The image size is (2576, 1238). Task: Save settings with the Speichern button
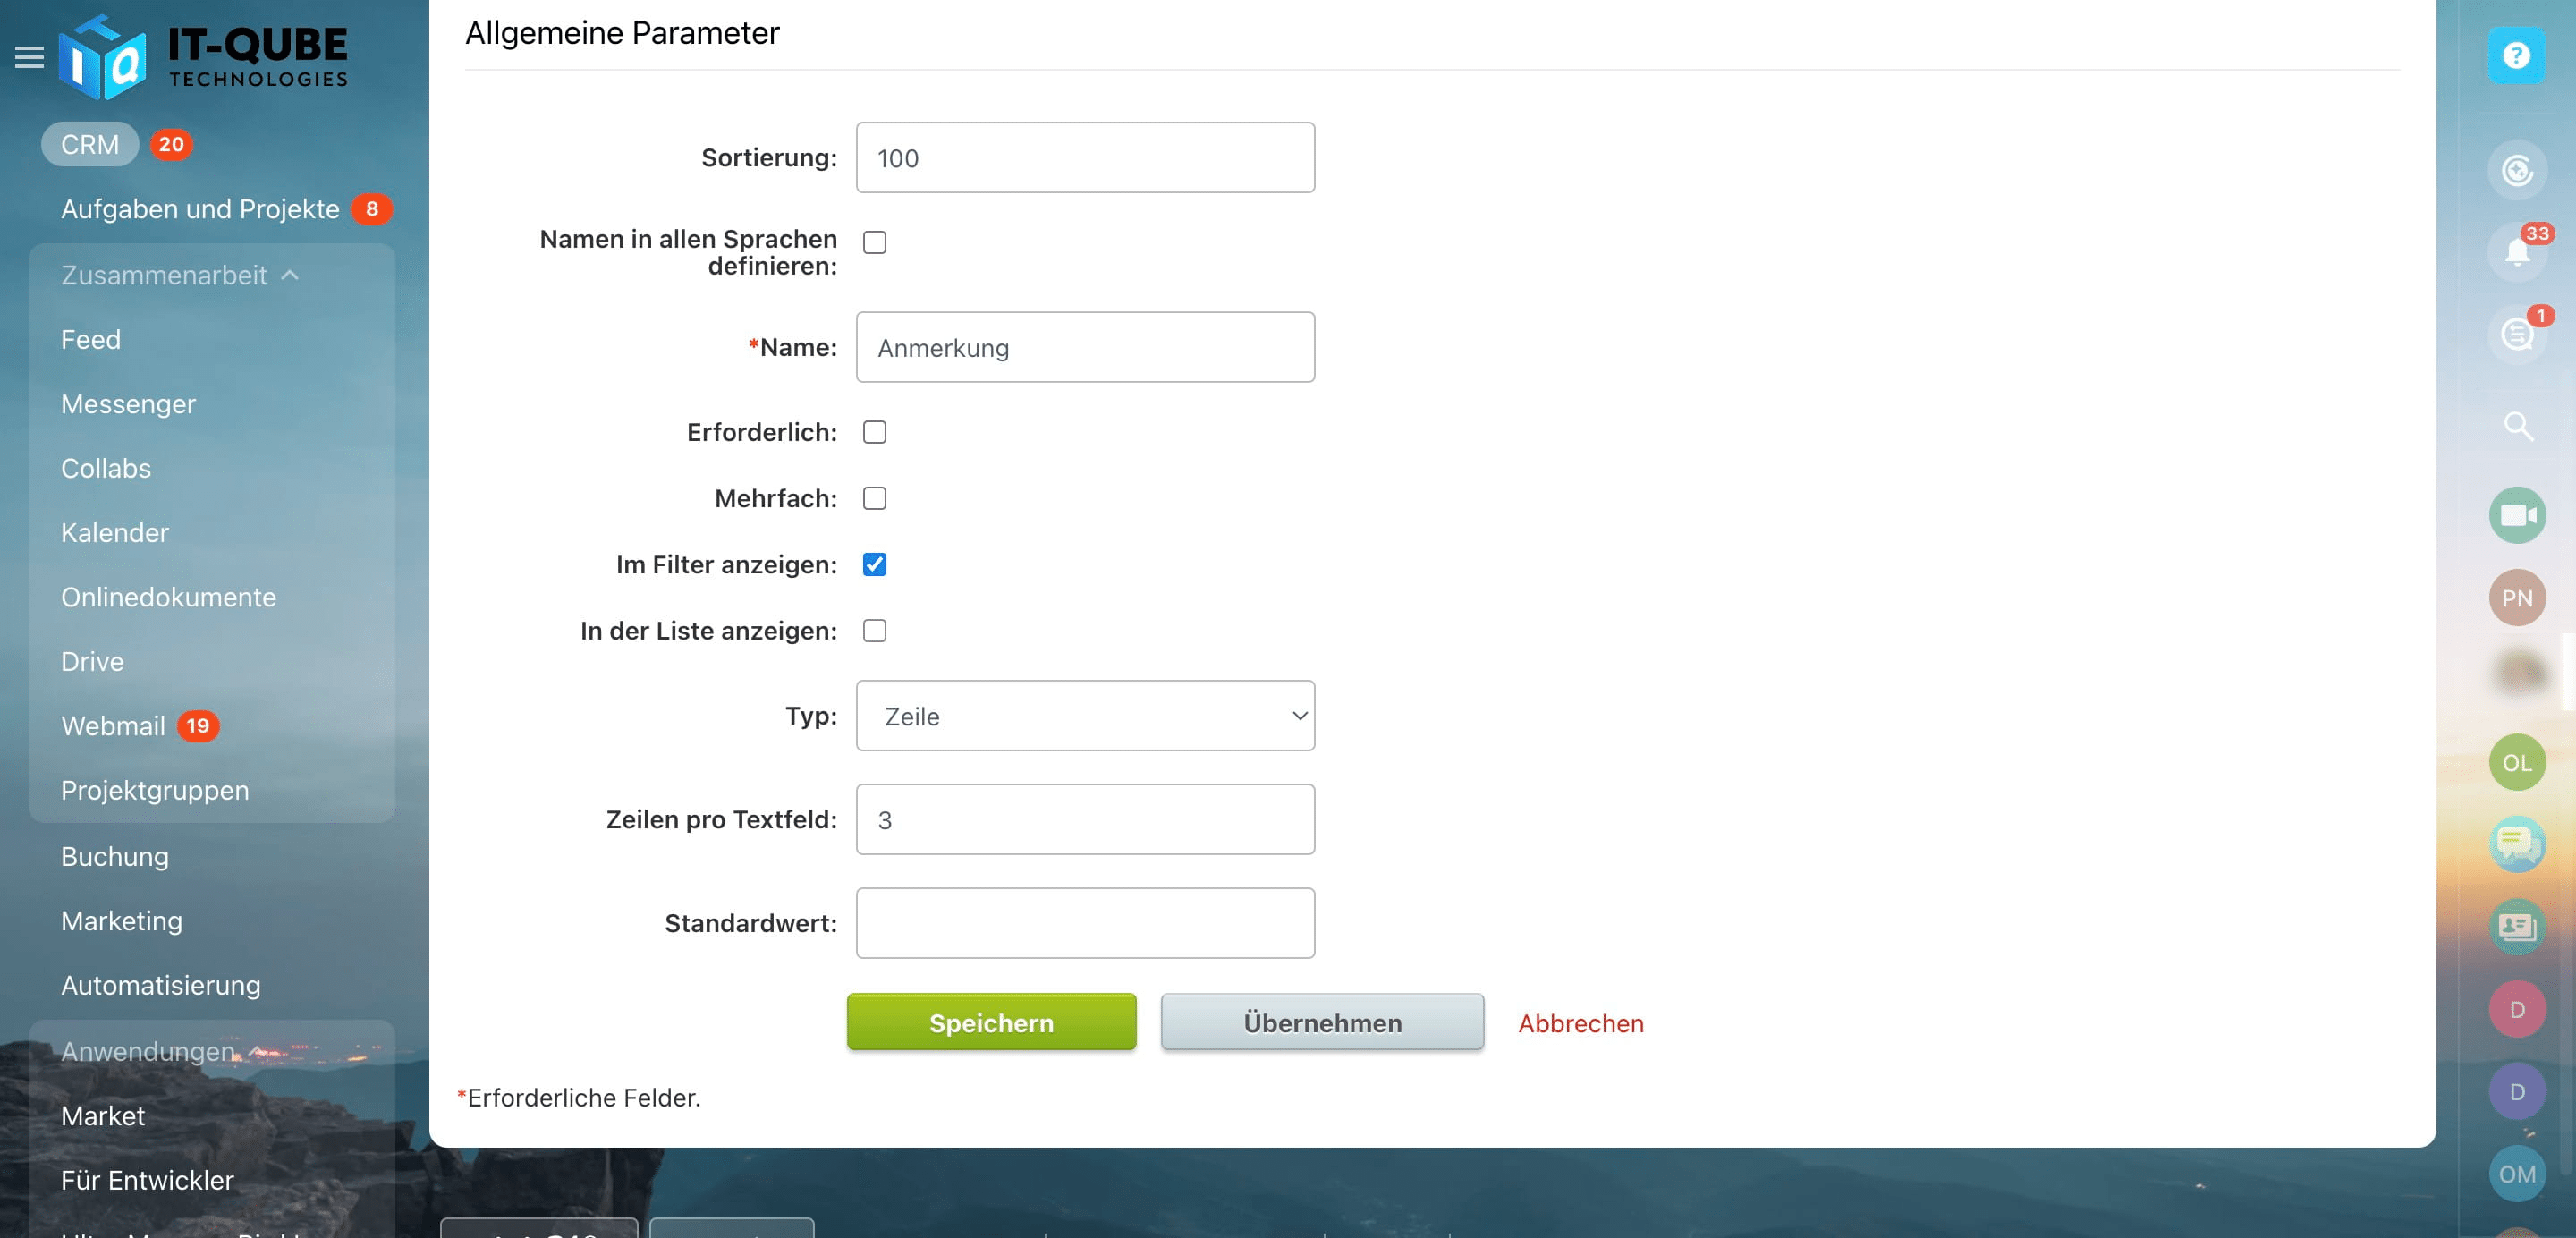990,1022
